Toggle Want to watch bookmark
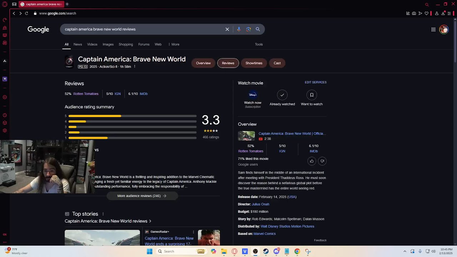Screen dimensions: 457x257 [312, 95]
